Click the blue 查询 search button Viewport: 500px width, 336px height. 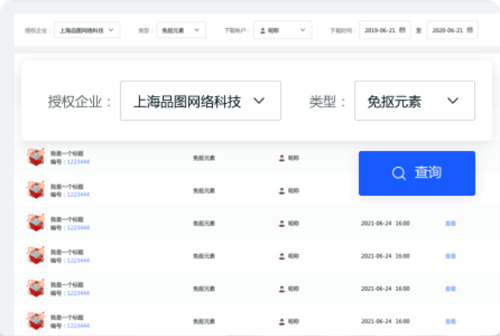pyautogui.click(x=416, y=173)
